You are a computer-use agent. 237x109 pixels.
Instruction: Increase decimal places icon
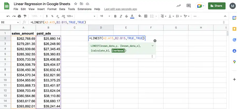coord(63,16)
